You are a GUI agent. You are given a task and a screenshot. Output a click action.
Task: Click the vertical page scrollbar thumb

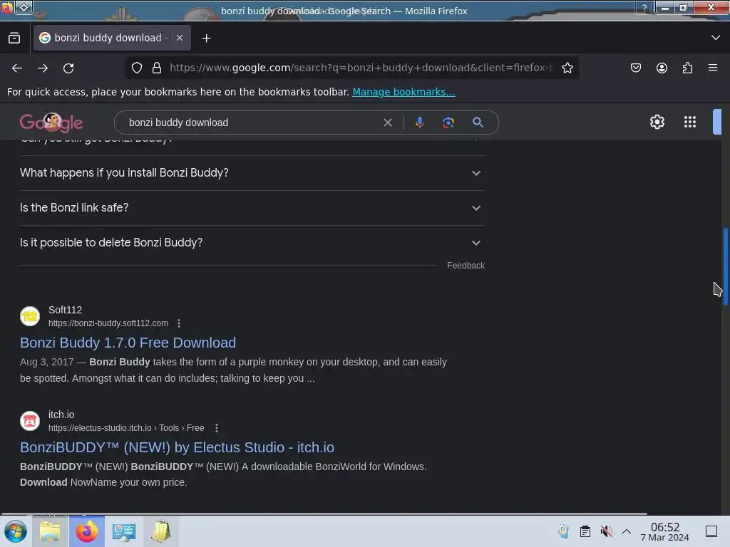tap(725, 266)
